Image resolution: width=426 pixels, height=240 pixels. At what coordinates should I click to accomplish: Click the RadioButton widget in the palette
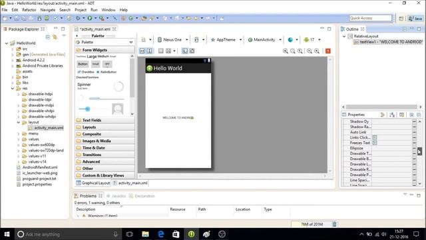106,72
